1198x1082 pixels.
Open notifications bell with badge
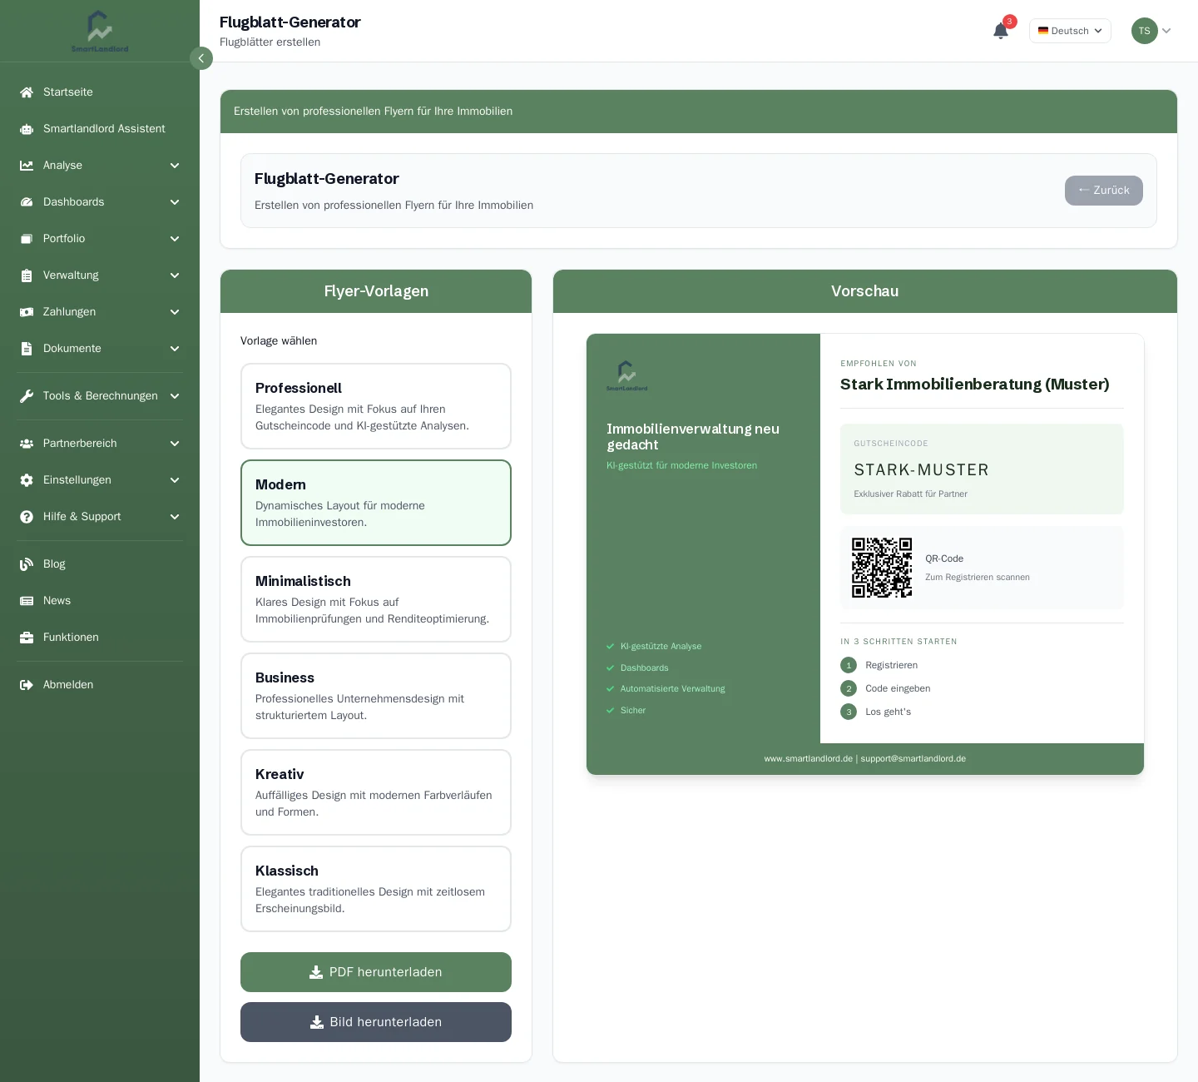pyautogui.click(x=1001, y=31)
